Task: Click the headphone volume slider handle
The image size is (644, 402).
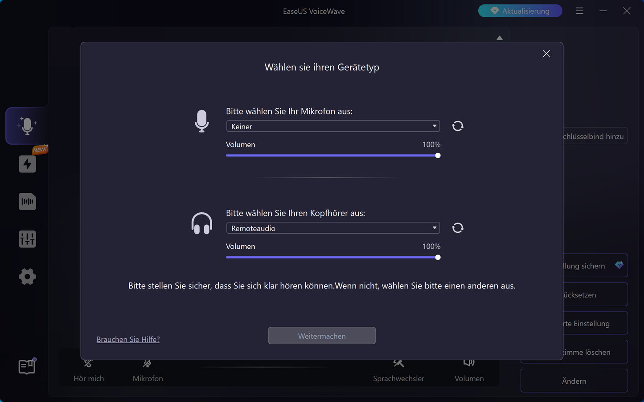Action: (438, 257)
